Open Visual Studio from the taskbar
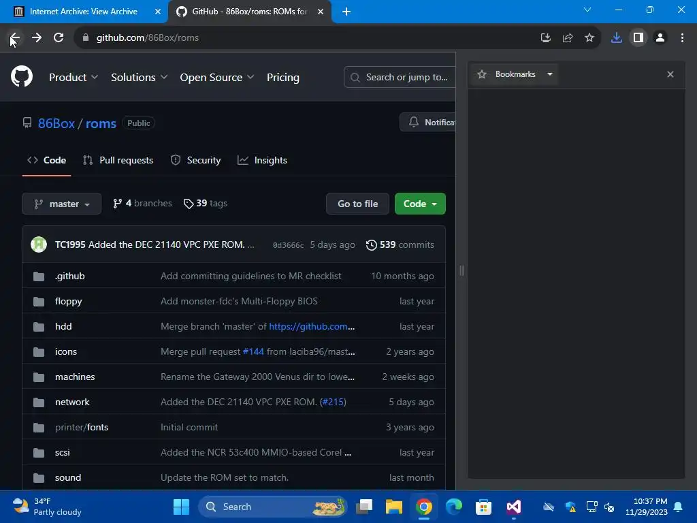Image resolution: width=697 pixels, height=523 pixels. [x=513, y=507]
